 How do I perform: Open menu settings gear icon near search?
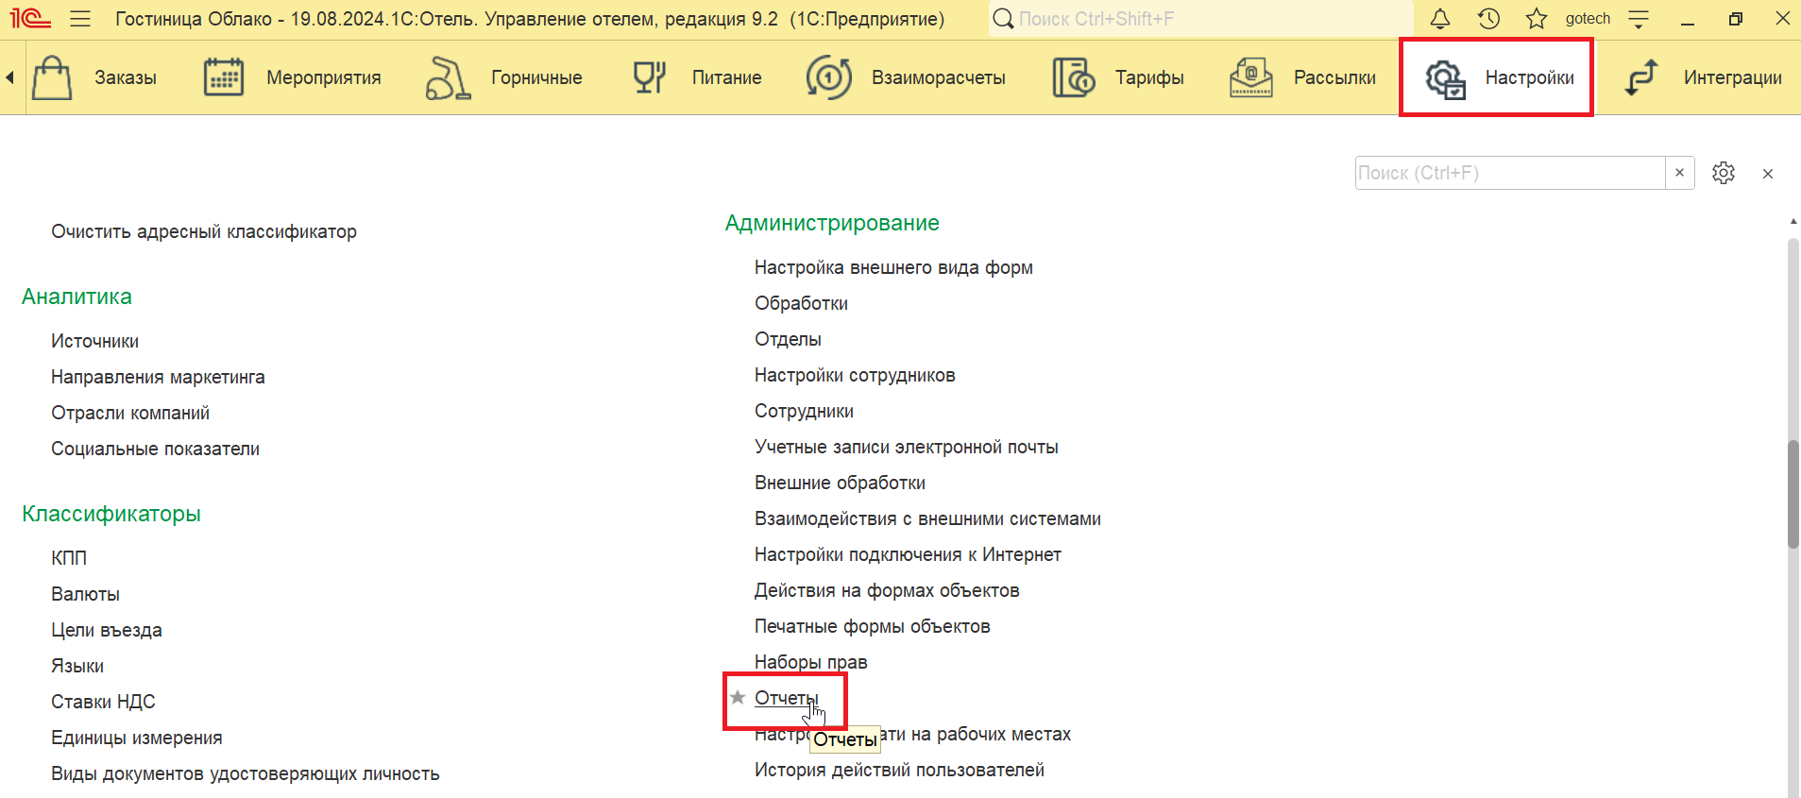tap(1724, 173)
